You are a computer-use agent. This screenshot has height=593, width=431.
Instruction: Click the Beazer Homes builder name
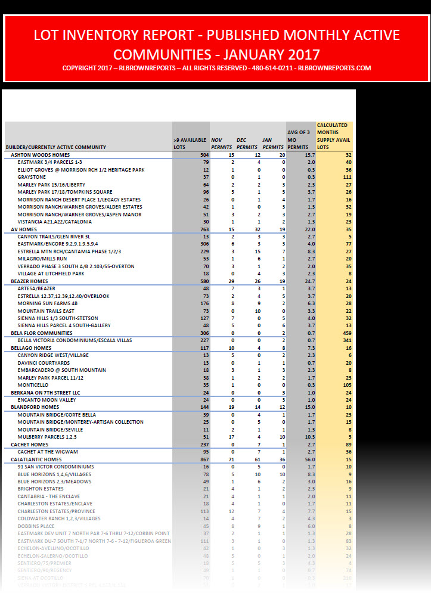(29, 280)
